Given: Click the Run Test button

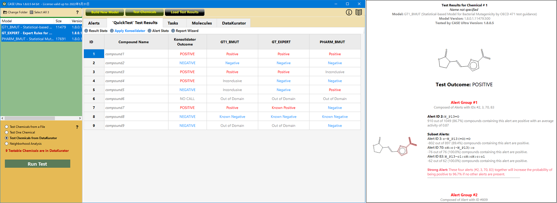Looking at the screenshot, I should coord(38,164).
